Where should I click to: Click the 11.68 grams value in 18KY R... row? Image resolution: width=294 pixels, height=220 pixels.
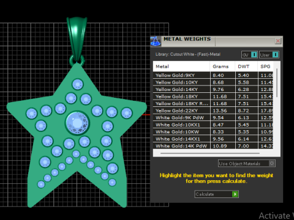(220, 104)
